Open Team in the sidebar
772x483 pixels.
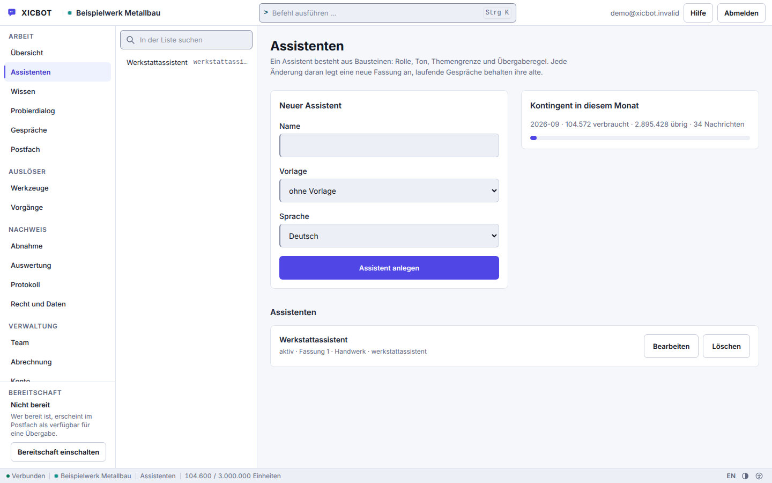click(57, 342)
